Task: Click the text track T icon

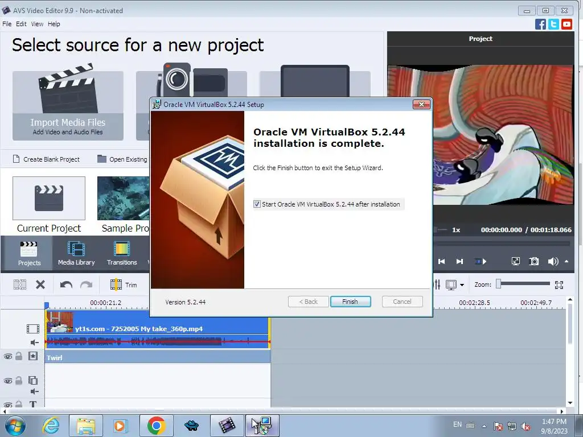Action: [x=33, y=404]
